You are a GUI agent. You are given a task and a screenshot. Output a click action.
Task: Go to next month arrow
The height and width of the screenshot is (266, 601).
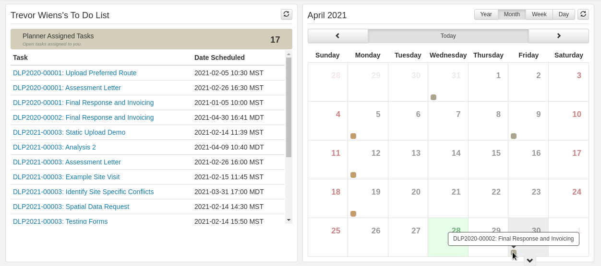pyautogui.click(x=559, y=36)
